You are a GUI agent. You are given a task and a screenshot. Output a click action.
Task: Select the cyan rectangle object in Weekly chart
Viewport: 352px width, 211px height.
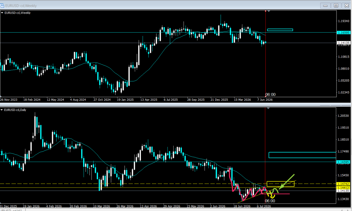coord(280,30)
